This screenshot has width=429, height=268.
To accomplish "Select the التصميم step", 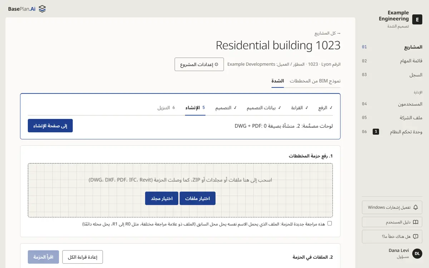I will point(226,108).
